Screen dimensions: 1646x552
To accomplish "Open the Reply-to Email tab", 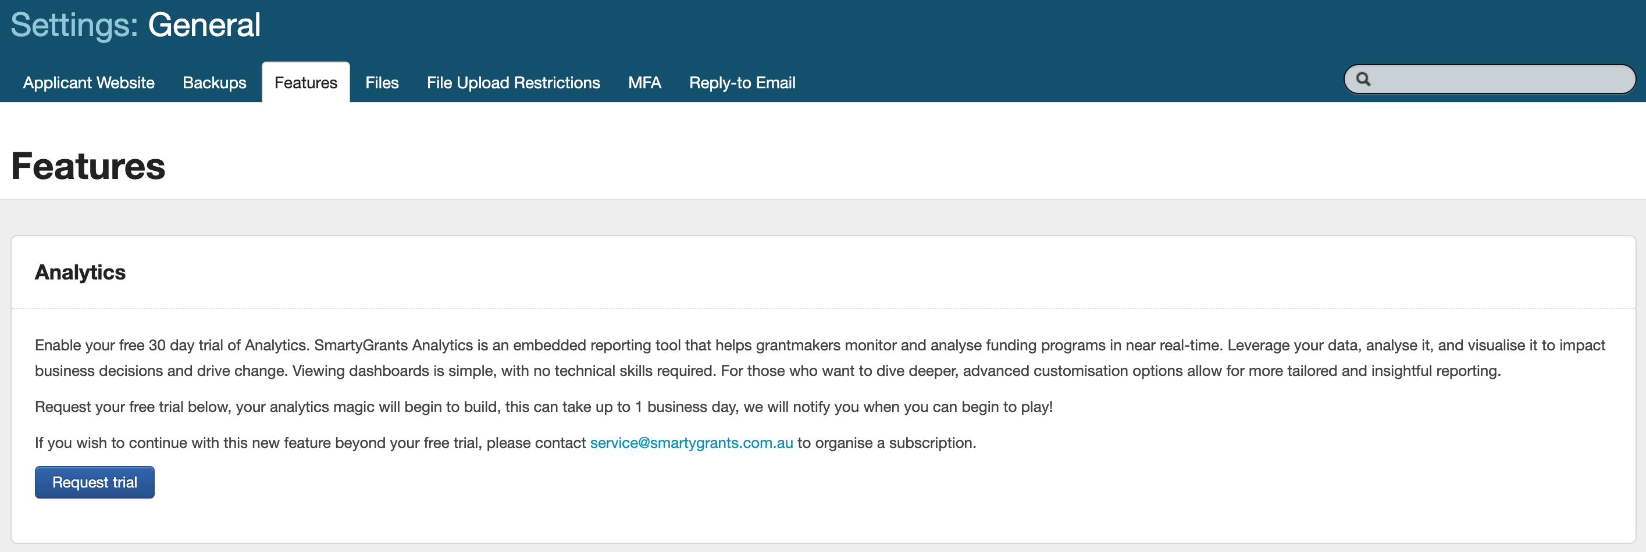I will (x=742, y=83).
